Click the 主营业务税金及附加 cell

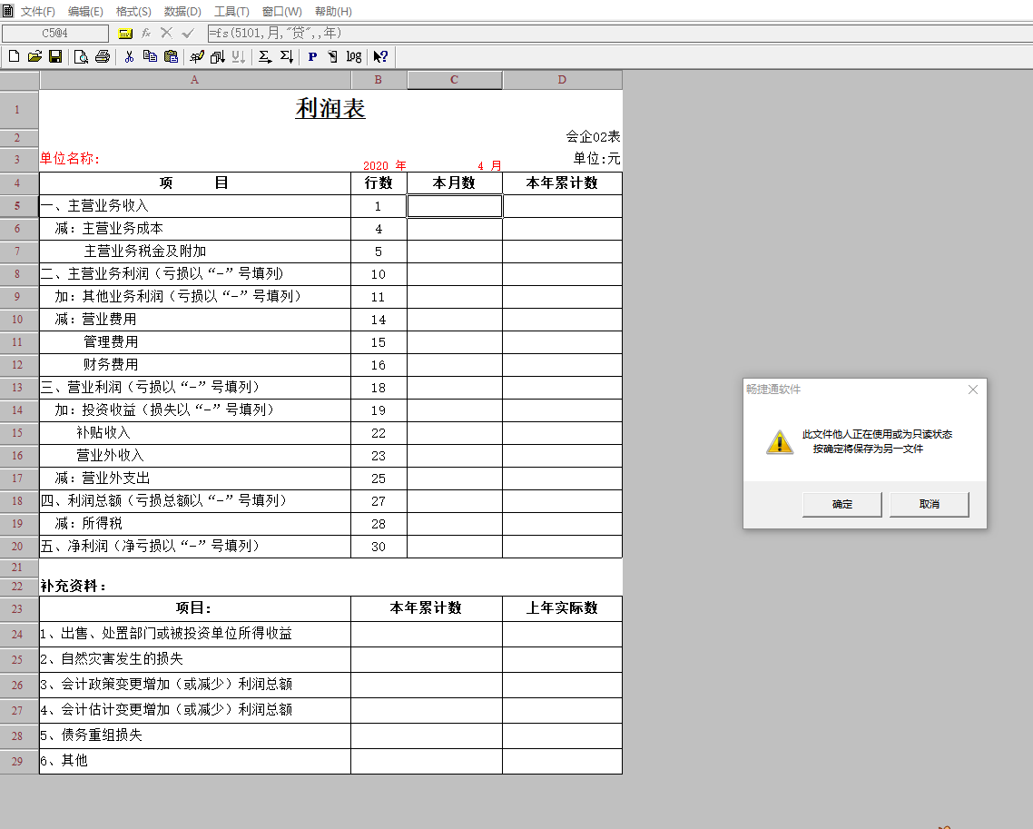pyautogui.click(x=195, y=252)
